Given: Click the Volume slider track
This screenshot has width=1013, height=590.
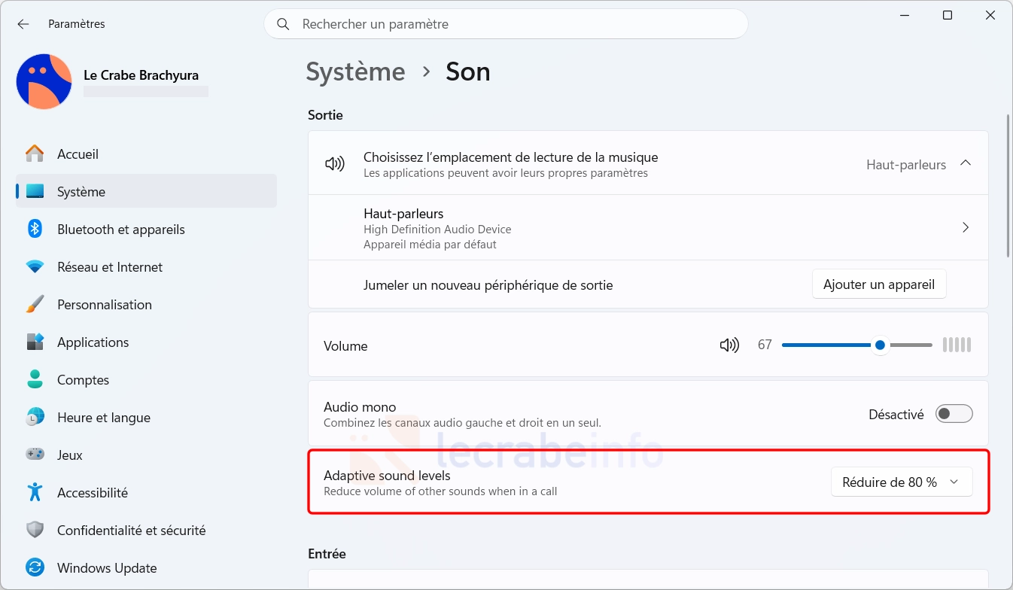Looking at the screenshot, I should pos(856,345).
